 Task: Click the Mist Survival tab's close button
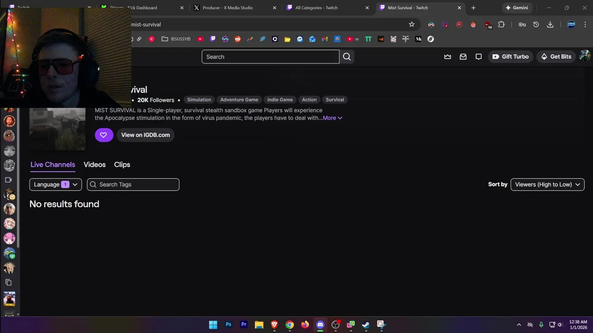[459, 8]
